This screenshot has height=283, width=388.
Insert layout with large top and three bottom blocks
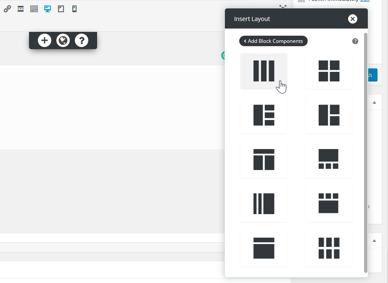pyautogui.click(x=329, y=160)
